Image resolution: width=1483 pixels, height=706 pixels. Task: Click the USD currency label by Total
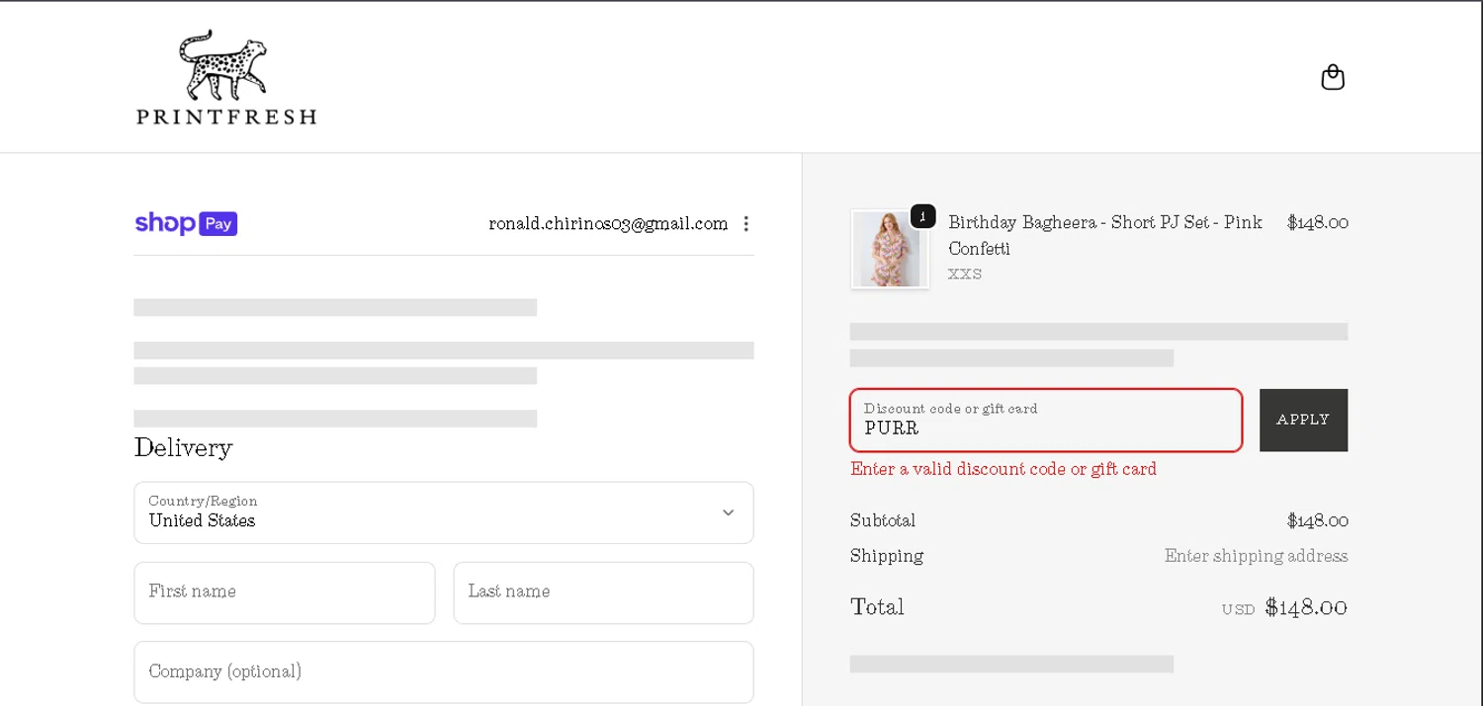[1238, 609]
